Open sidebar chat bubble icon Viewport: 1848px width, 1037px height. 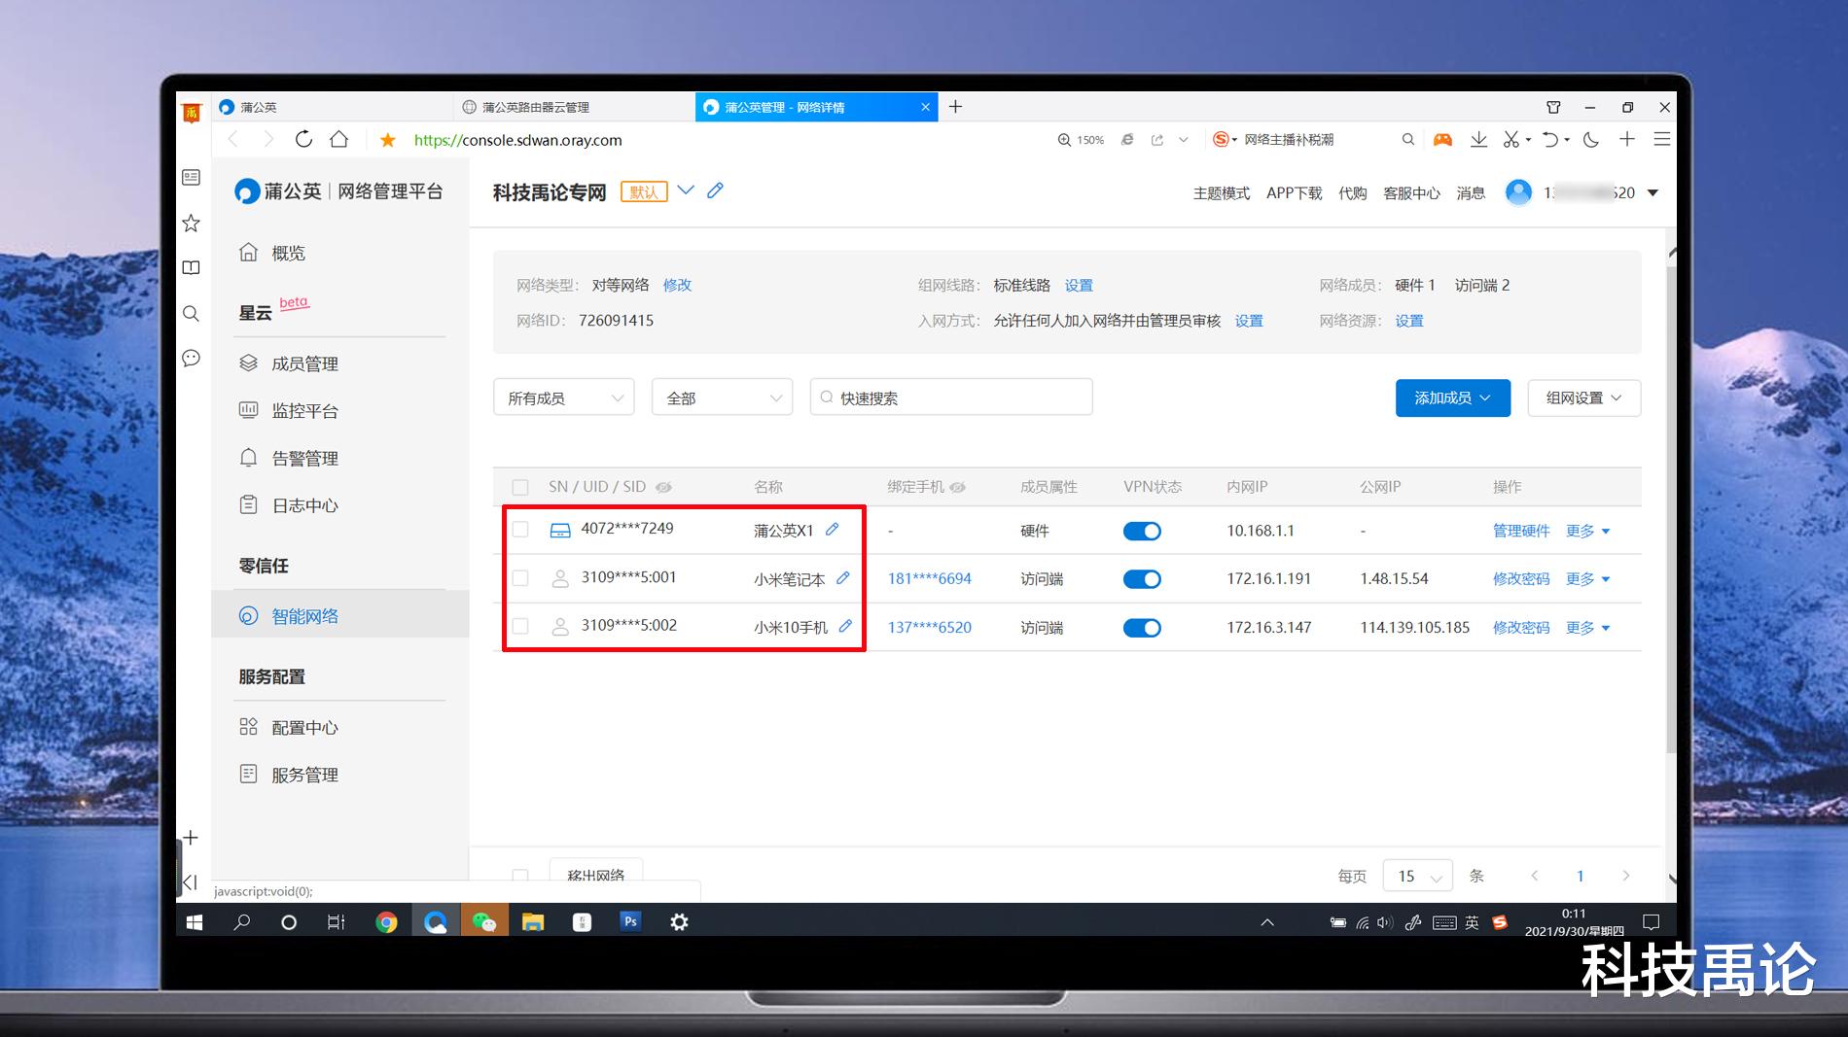click(191, 358)
